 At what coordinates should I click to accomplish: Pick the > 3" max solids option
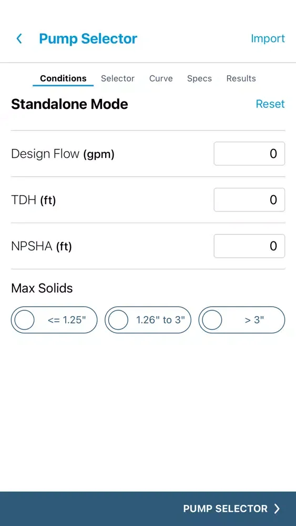point(242,320)
